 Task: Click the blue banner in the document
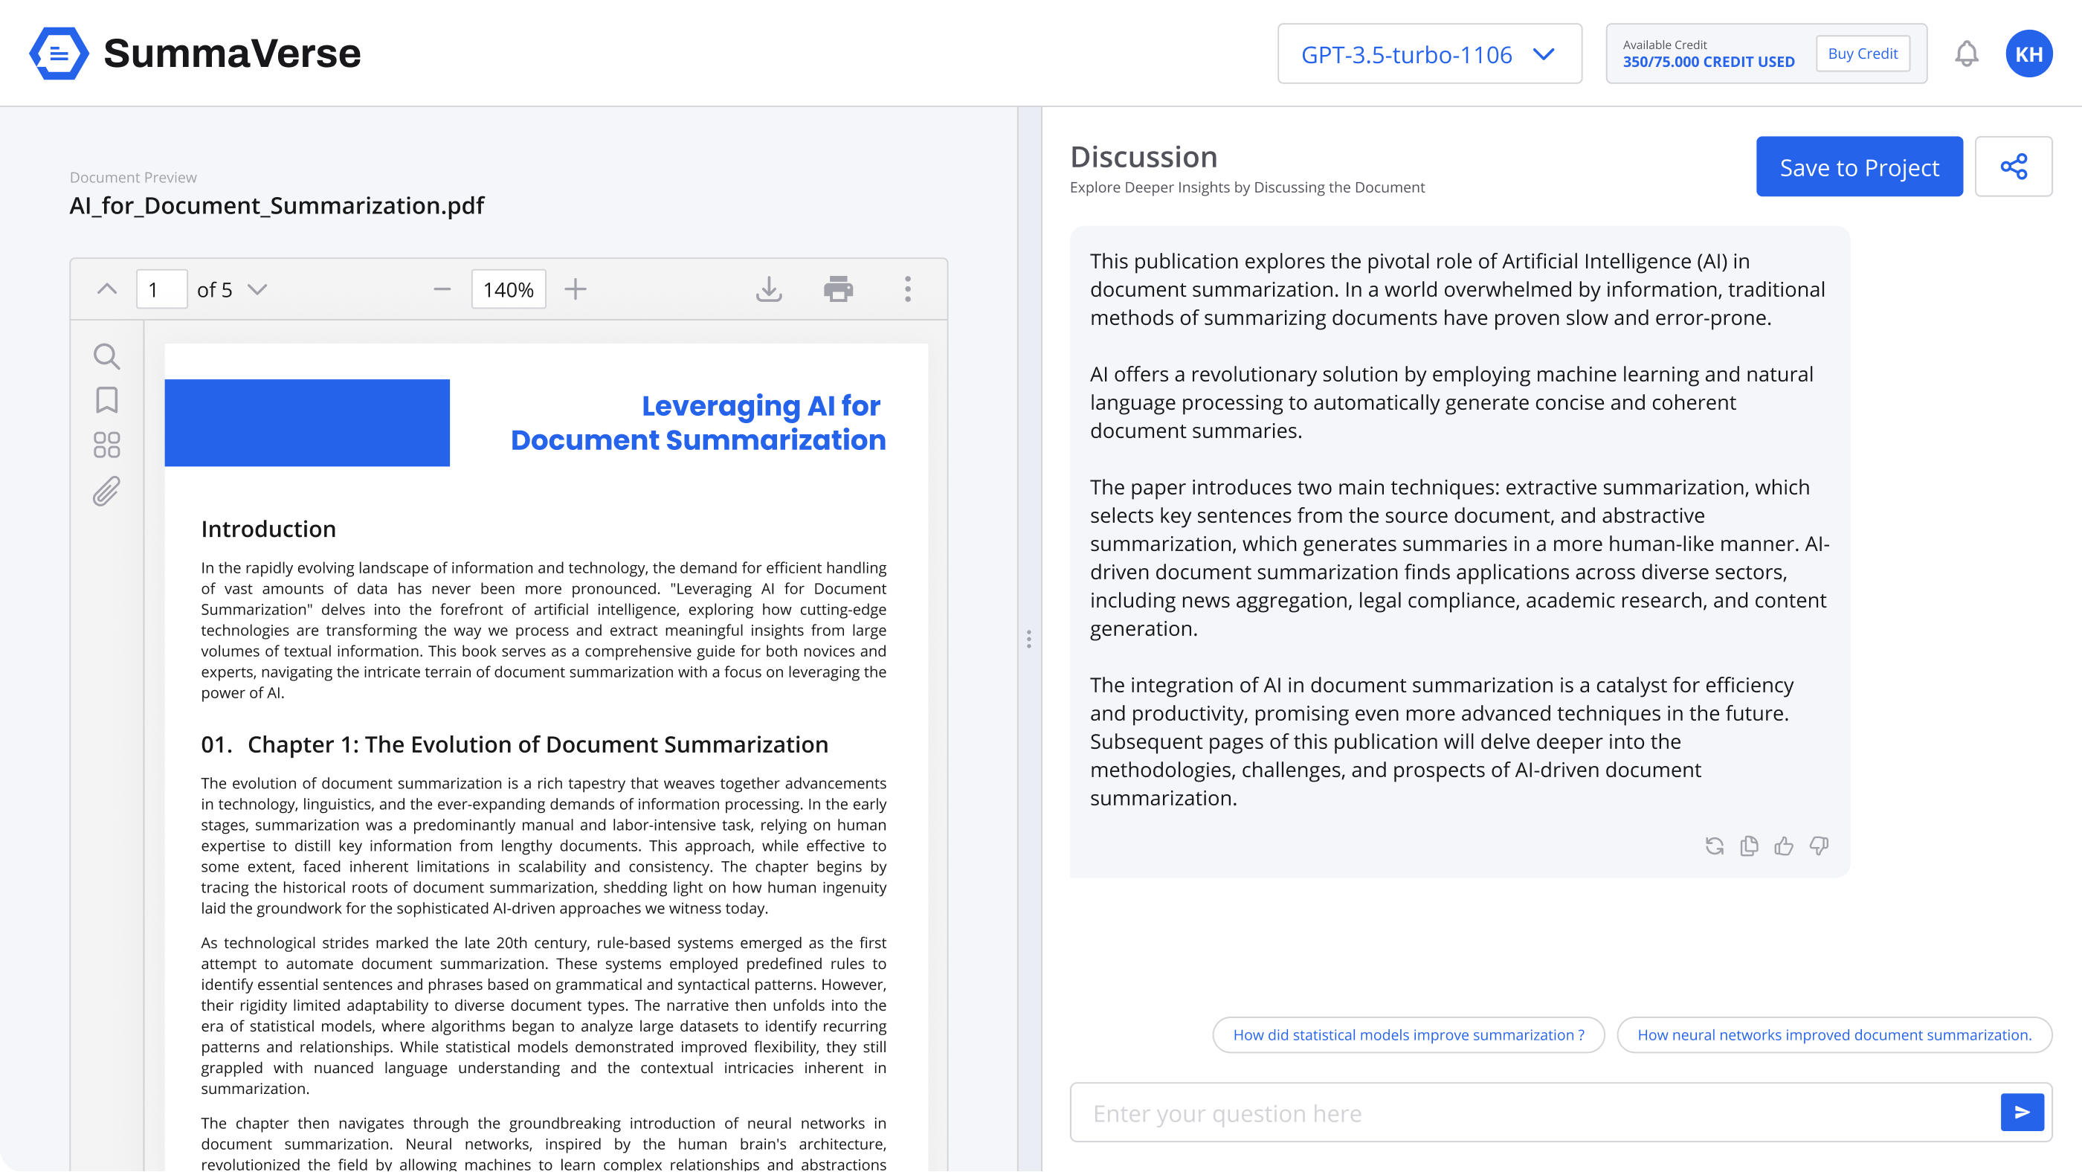[x=307, y=422]
